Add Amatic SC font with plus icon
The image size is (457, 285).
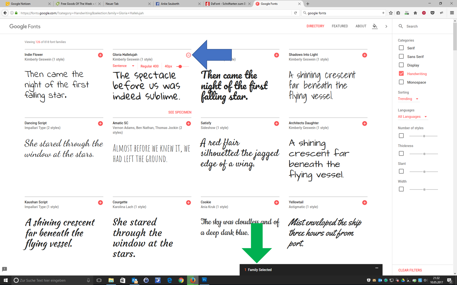click(x=188, y=123)
